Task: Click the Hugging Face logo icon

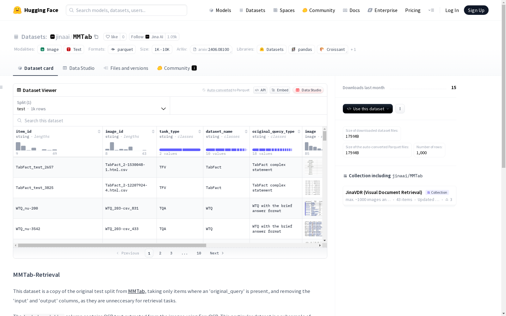Action: coord(17,10)
